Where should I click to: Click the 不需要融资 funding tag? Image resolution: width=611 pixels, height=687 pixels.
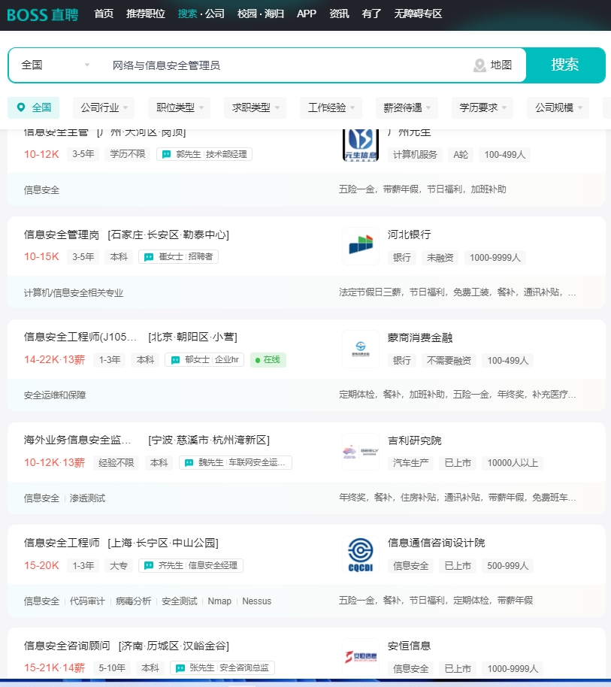[449, 361]
